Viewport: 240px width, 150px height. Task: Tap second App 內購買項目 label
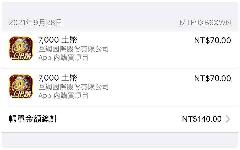tap(63, 96)
